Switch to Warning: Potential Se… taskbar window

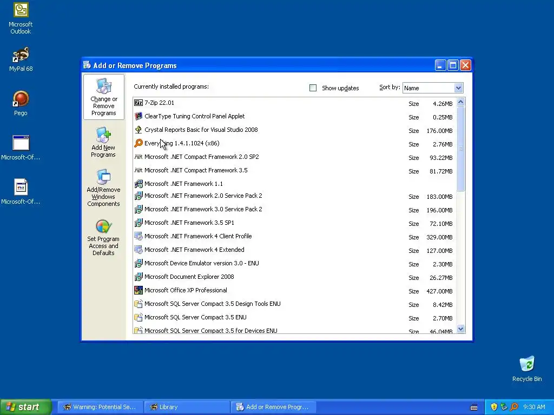click(100, 407)
